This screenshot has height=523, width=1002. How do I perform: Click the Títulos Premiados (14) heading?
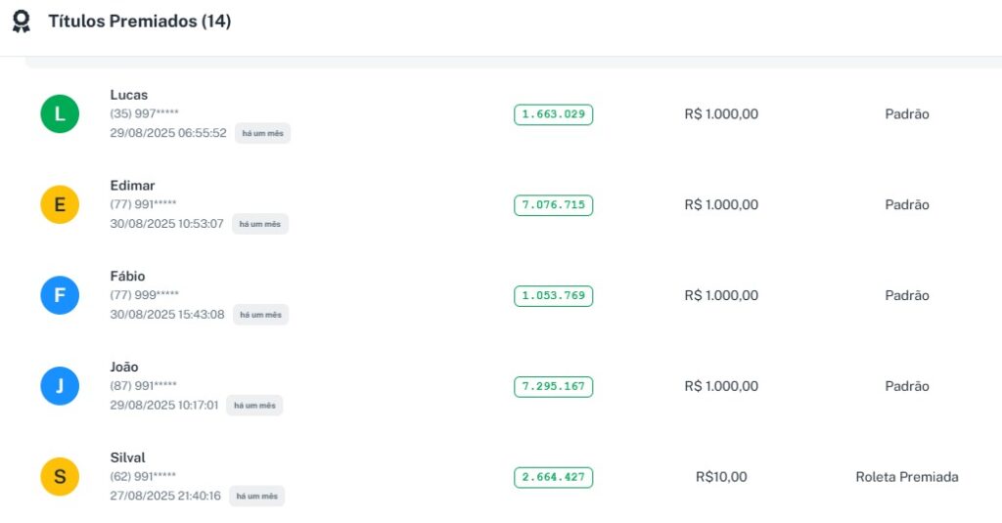(139, 21)
